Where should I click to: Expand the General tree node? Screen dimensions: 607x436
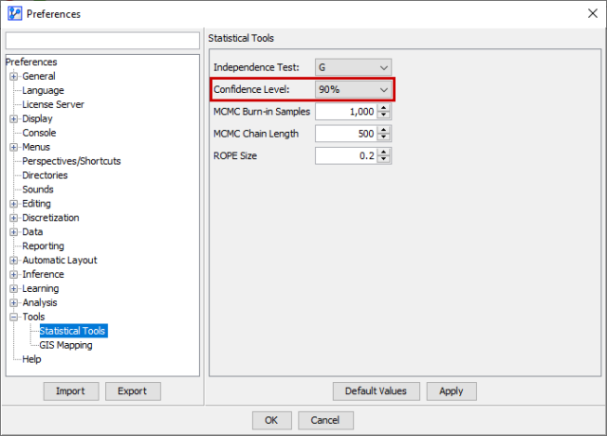(14, 76)
